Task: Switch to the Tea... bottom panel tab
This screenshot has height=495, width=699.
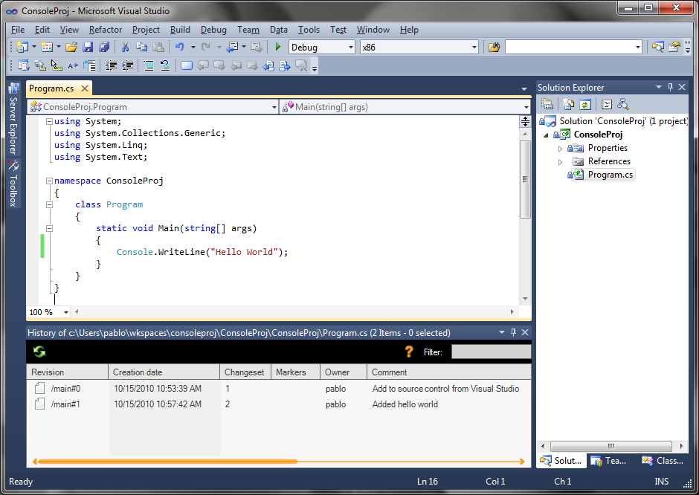Action: point(610,461)
